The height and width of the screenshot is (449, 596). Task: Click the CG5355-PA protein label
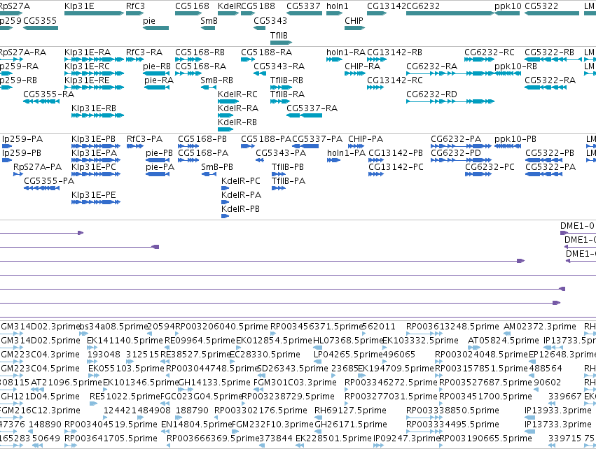[49, 181]
